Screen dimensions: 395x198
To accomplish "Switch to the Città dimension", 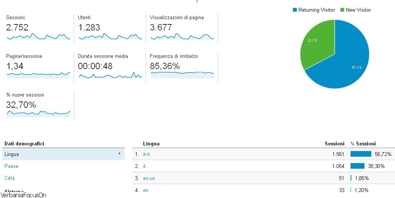I will tap(10, 178).
